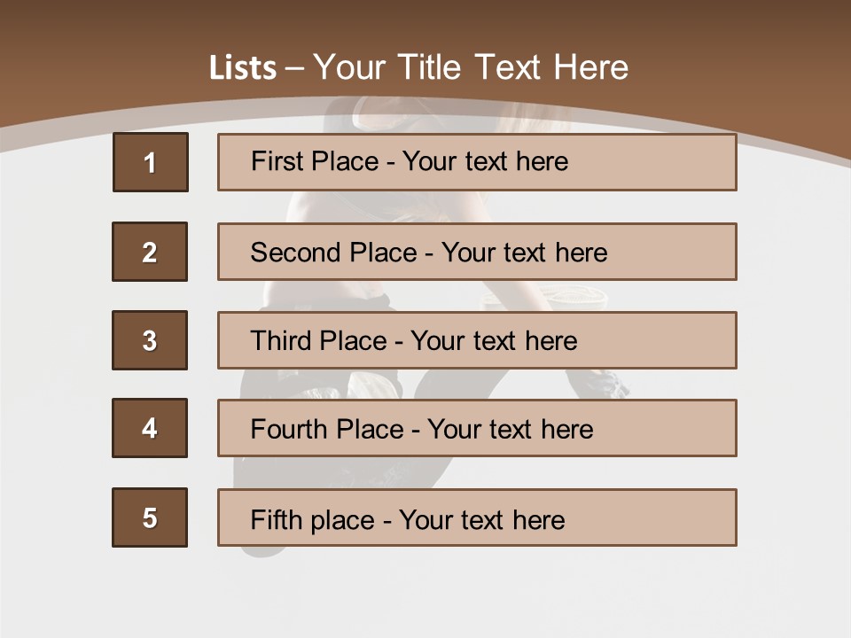The image size is (851, 638).
Task: Select the number 4 box
Action: (x=150, y=428)
